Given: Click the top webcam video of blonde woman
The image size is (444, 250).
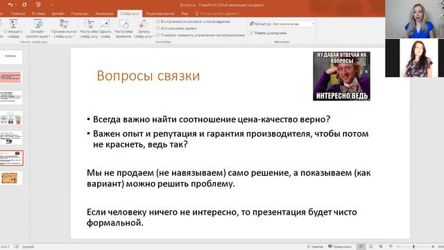Looking at the screenshot, I should (x=415, y=19).
